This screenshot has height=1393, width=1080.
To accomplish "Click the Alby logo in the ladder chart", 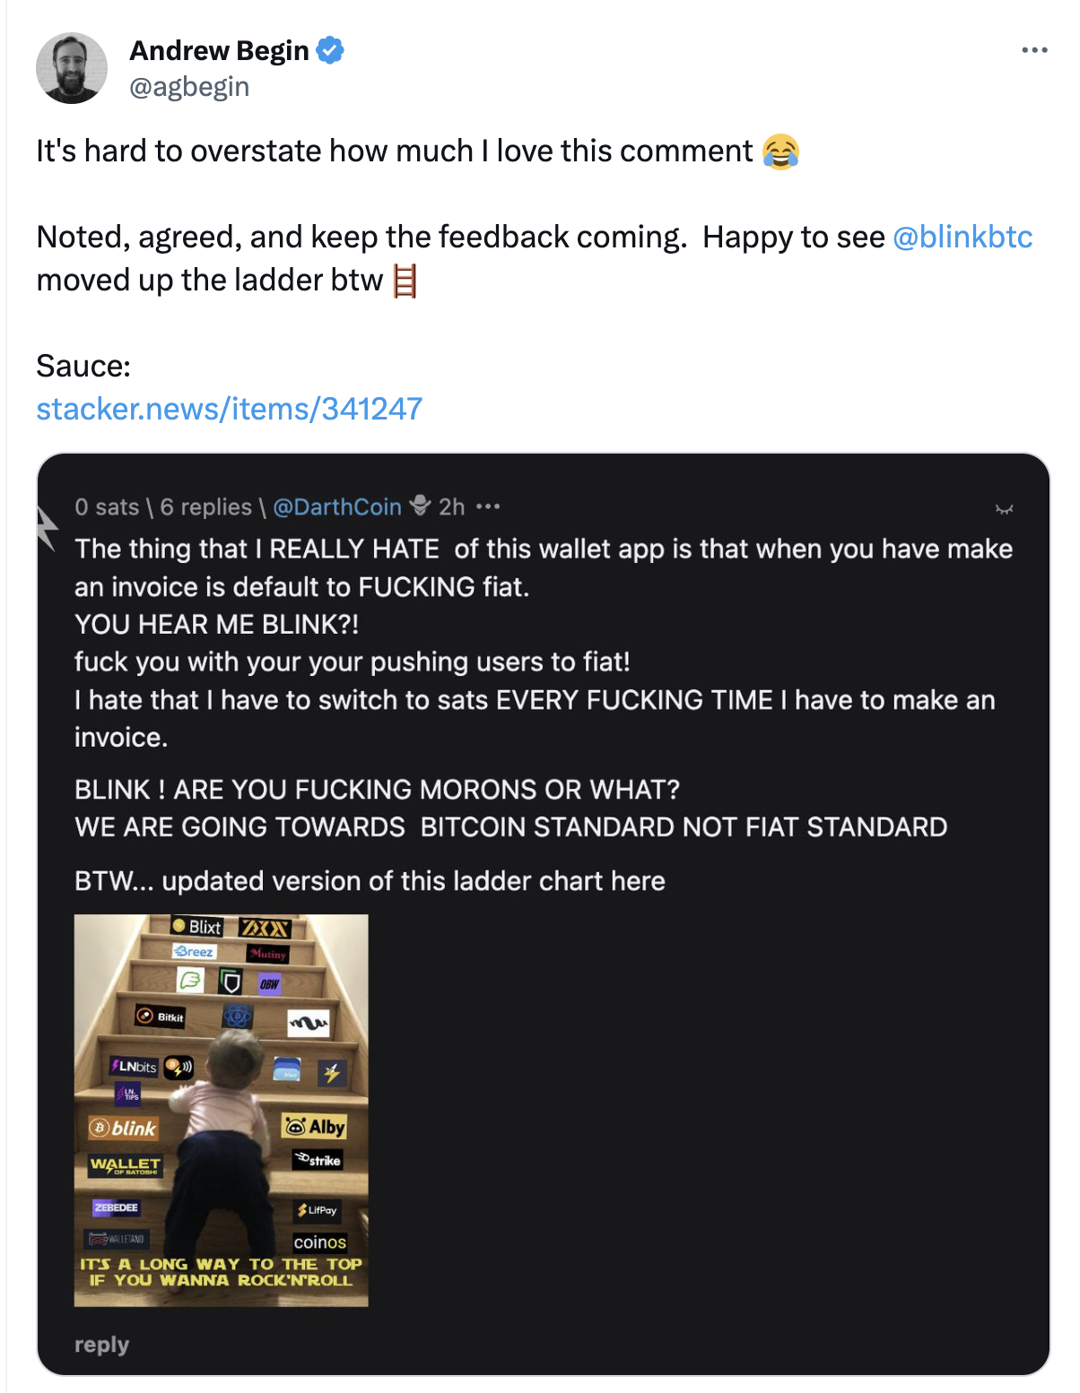I will (x=314, y=1127).
